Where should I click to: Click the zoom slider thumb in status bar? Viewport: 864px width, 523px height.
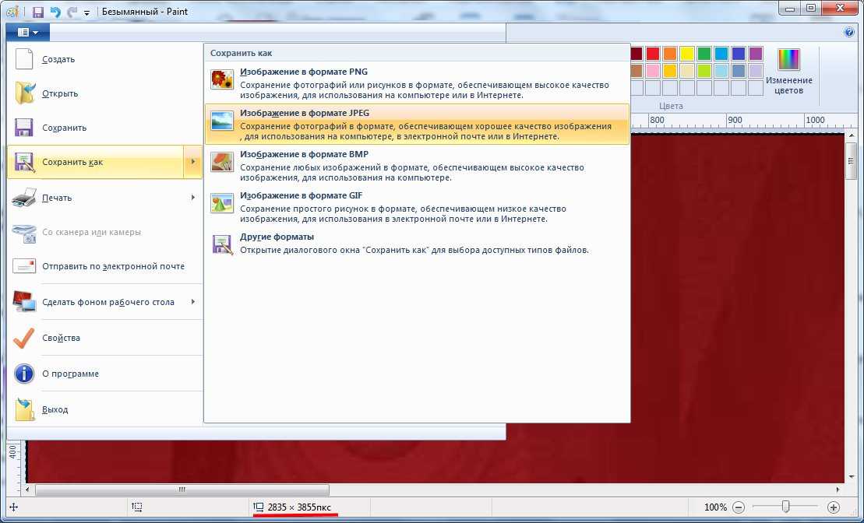pos(786,507)
